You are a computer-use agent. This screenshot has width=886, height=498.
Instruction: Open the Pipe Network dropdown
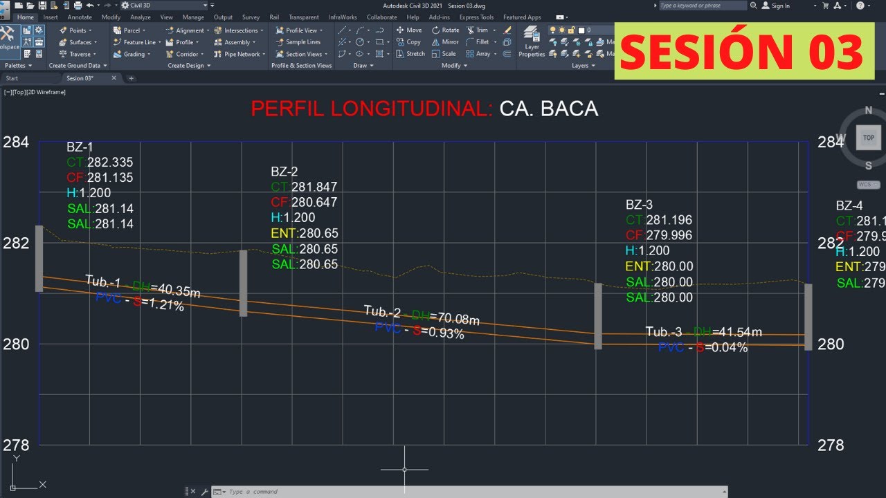[239, 54]
